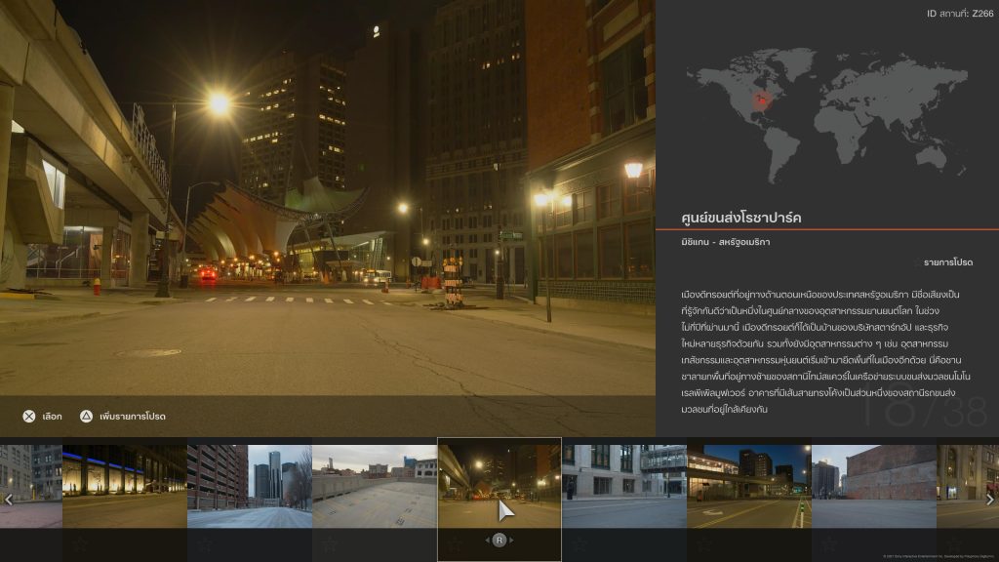Click the red location marker on world map

click(x=762, y=98)
